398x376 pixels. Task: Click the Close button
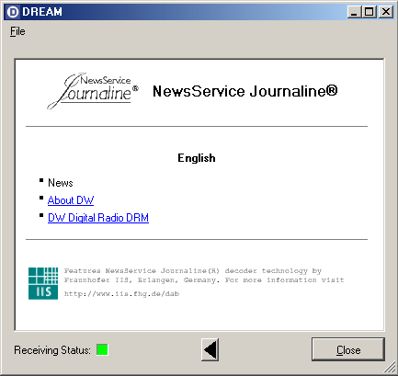tap(348, 349)
